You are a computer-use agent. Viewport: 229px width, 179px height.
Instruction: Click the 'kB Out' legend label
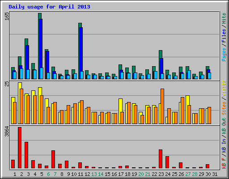click(224, 126)
